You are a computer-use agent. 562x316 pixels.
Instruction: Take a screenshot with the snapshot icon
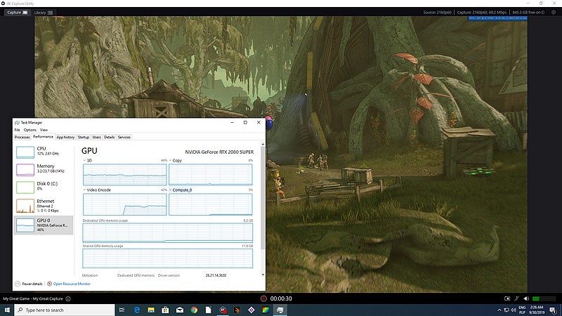[507, 298]
